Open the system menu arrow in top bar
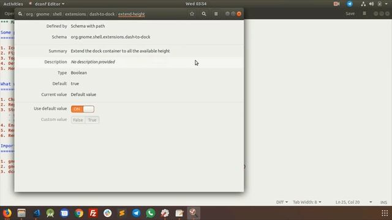 pos(386,4)
